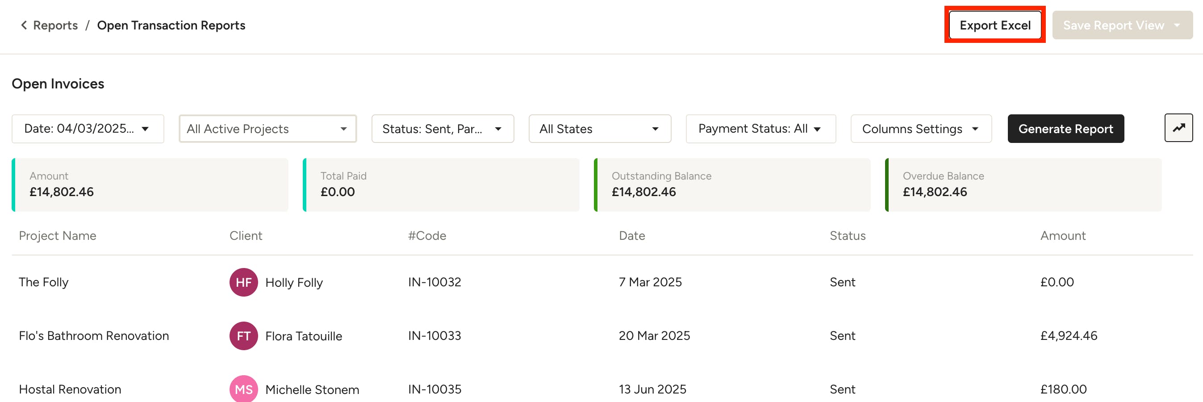The width and height of the screenshot is (1203, 402).
Task: Open the Columns Settings dropdown
Action: (x=921, y=128)
